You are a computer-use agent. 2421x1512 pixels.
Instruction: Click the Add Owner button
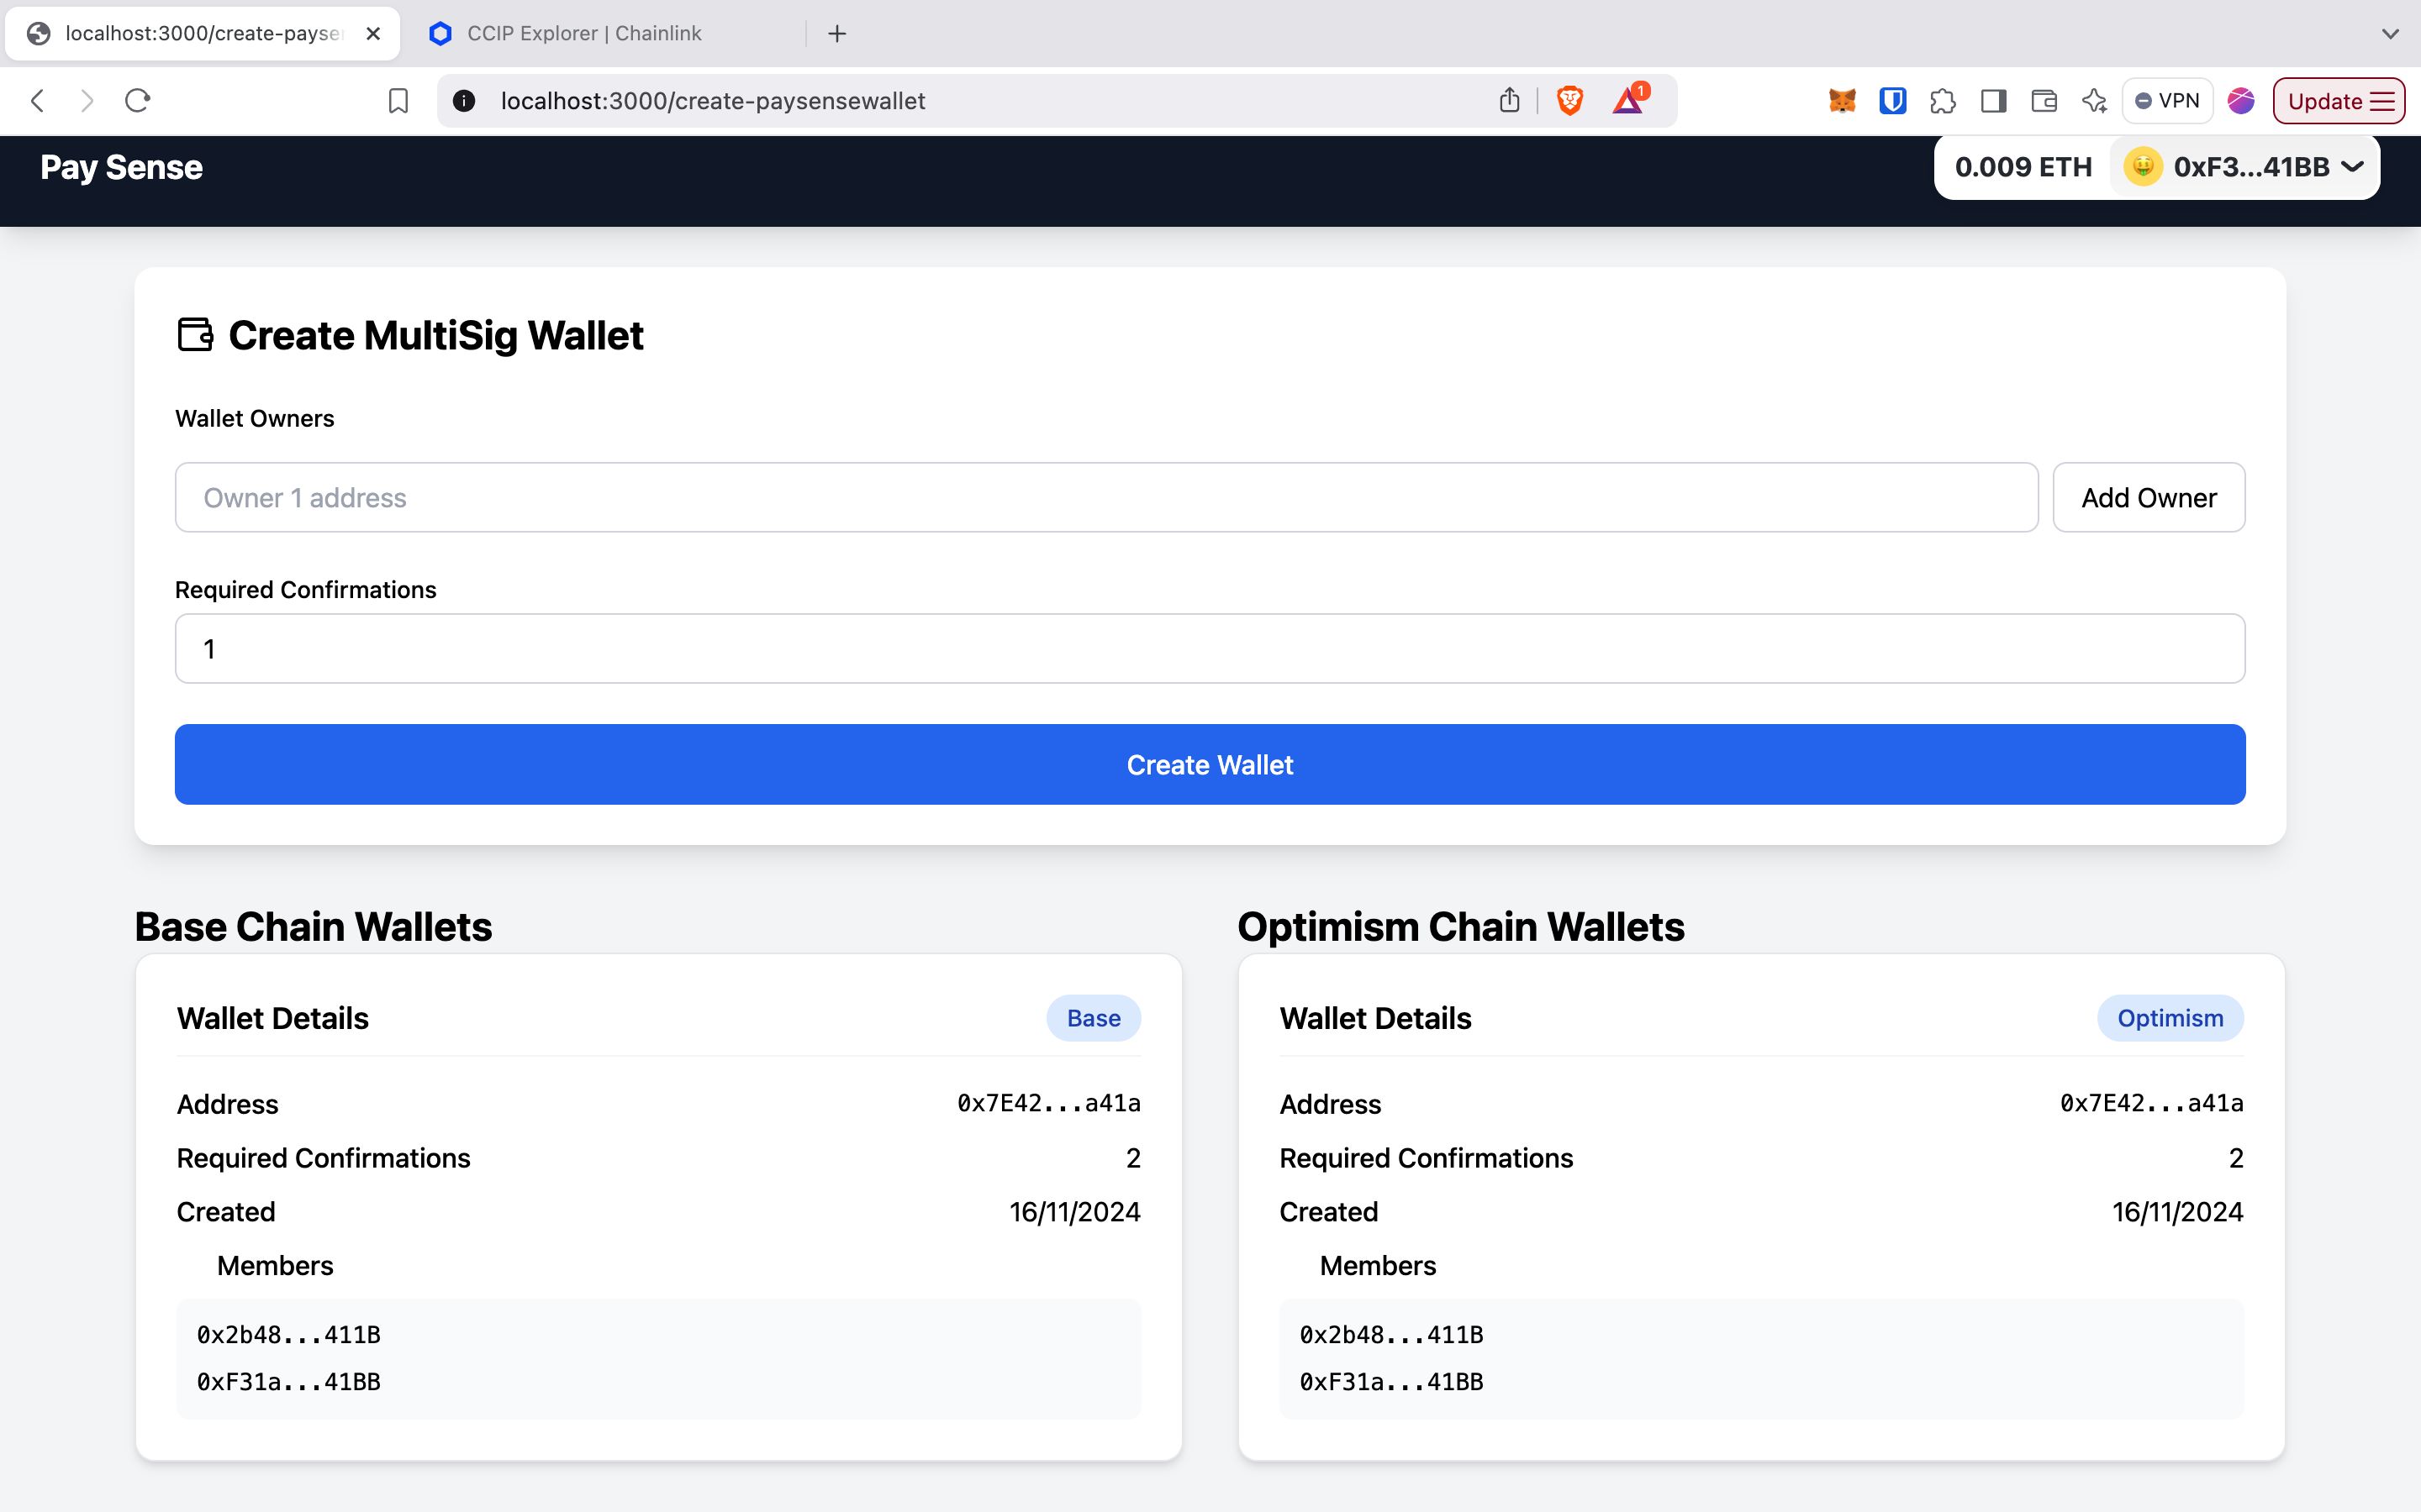point(2149,497)
